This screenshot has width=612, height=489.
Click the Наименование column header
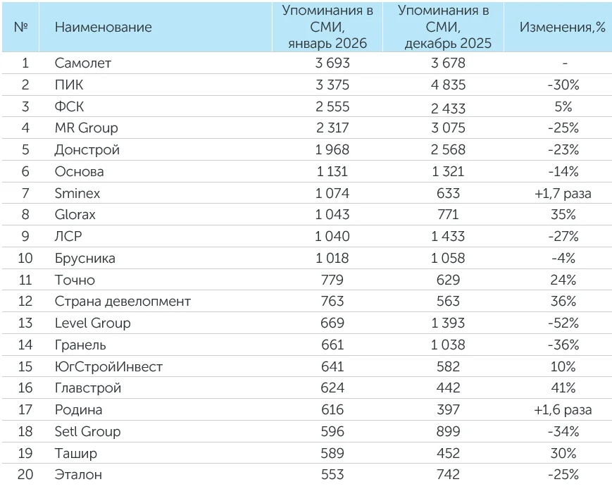tap(103, 27)
